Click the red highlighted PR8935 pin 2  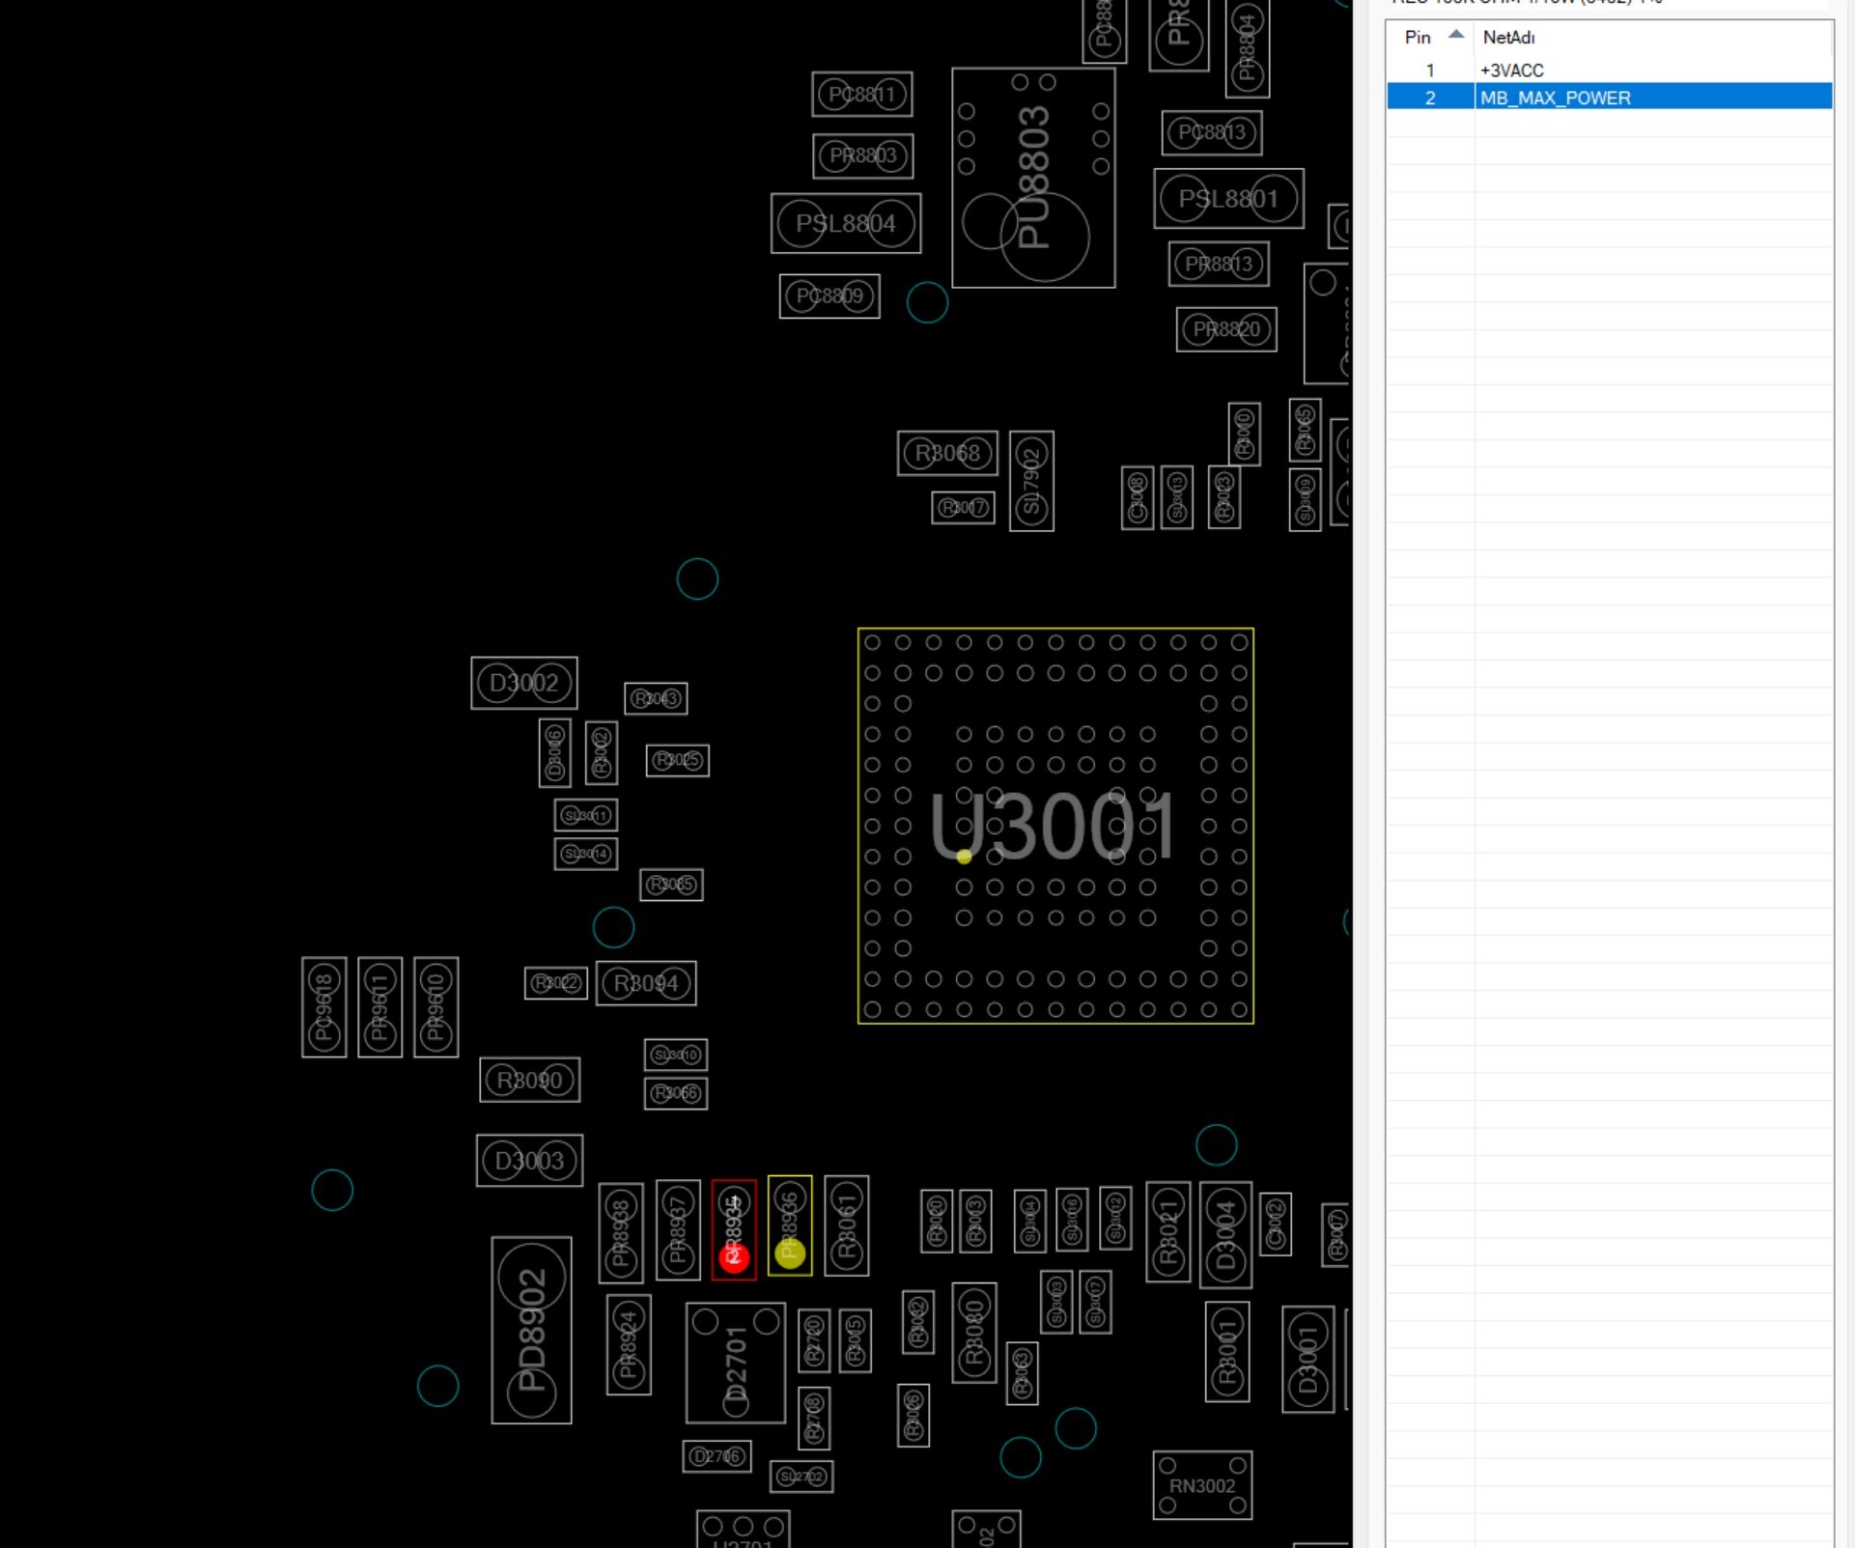[734, 1256]
